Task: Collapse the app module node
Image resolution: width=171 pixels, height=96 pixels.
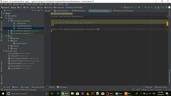Action: (x=4, y=13)
